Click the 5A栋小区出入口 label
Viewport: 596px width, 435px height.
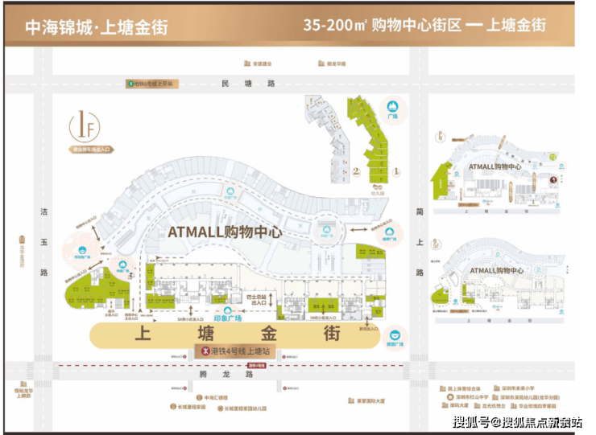[190, 319]
